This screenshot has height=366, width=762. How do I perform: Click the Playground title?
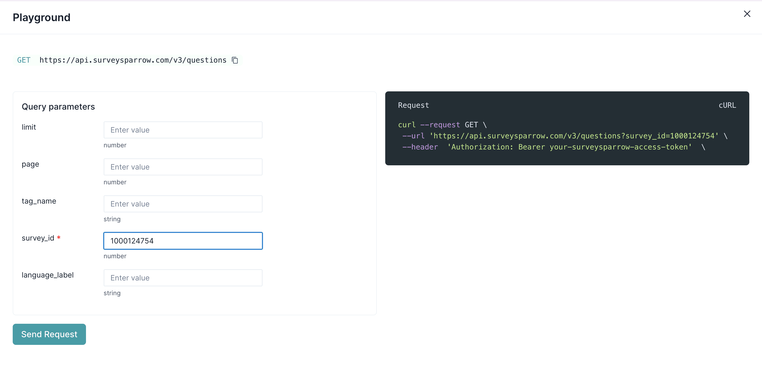click(42, 17)
